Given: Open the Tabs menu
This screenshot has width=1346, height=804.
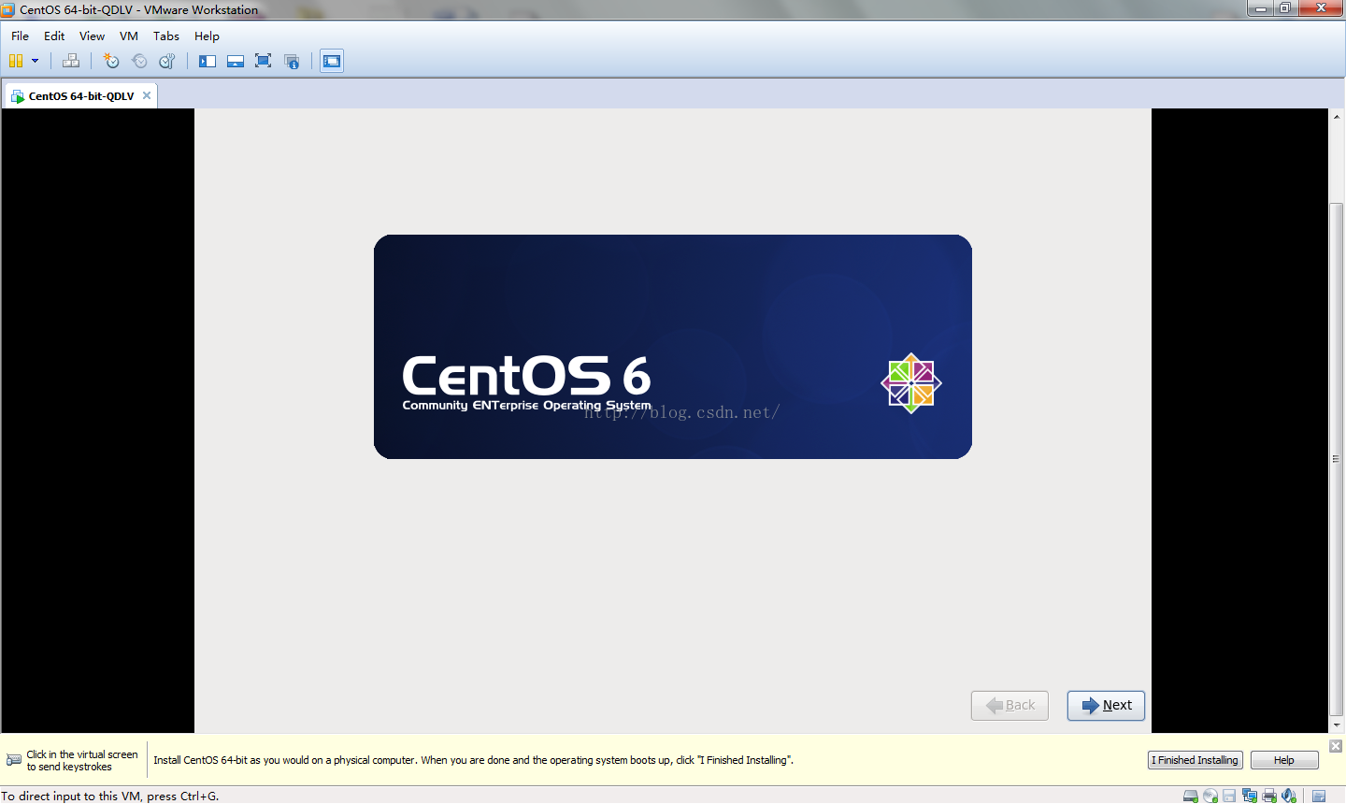Looking at the screenshot, I should [x=166, y=36].
